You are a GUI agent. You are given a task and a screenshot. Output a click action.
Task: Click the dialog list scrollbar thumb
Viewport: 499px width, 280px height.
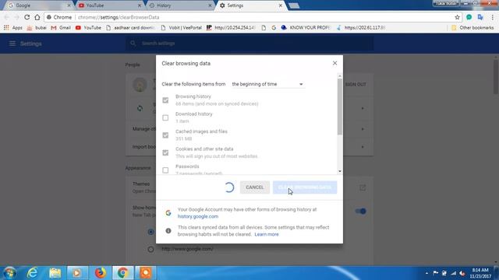pos(340,107)
